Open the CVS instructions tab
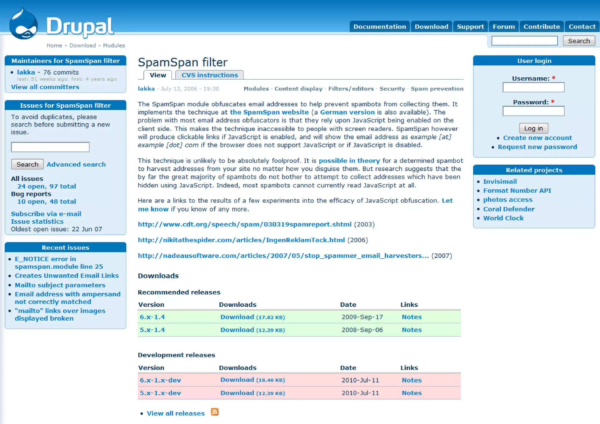Image resolution: width=600 pixels, height=424 pixels. 209,75
